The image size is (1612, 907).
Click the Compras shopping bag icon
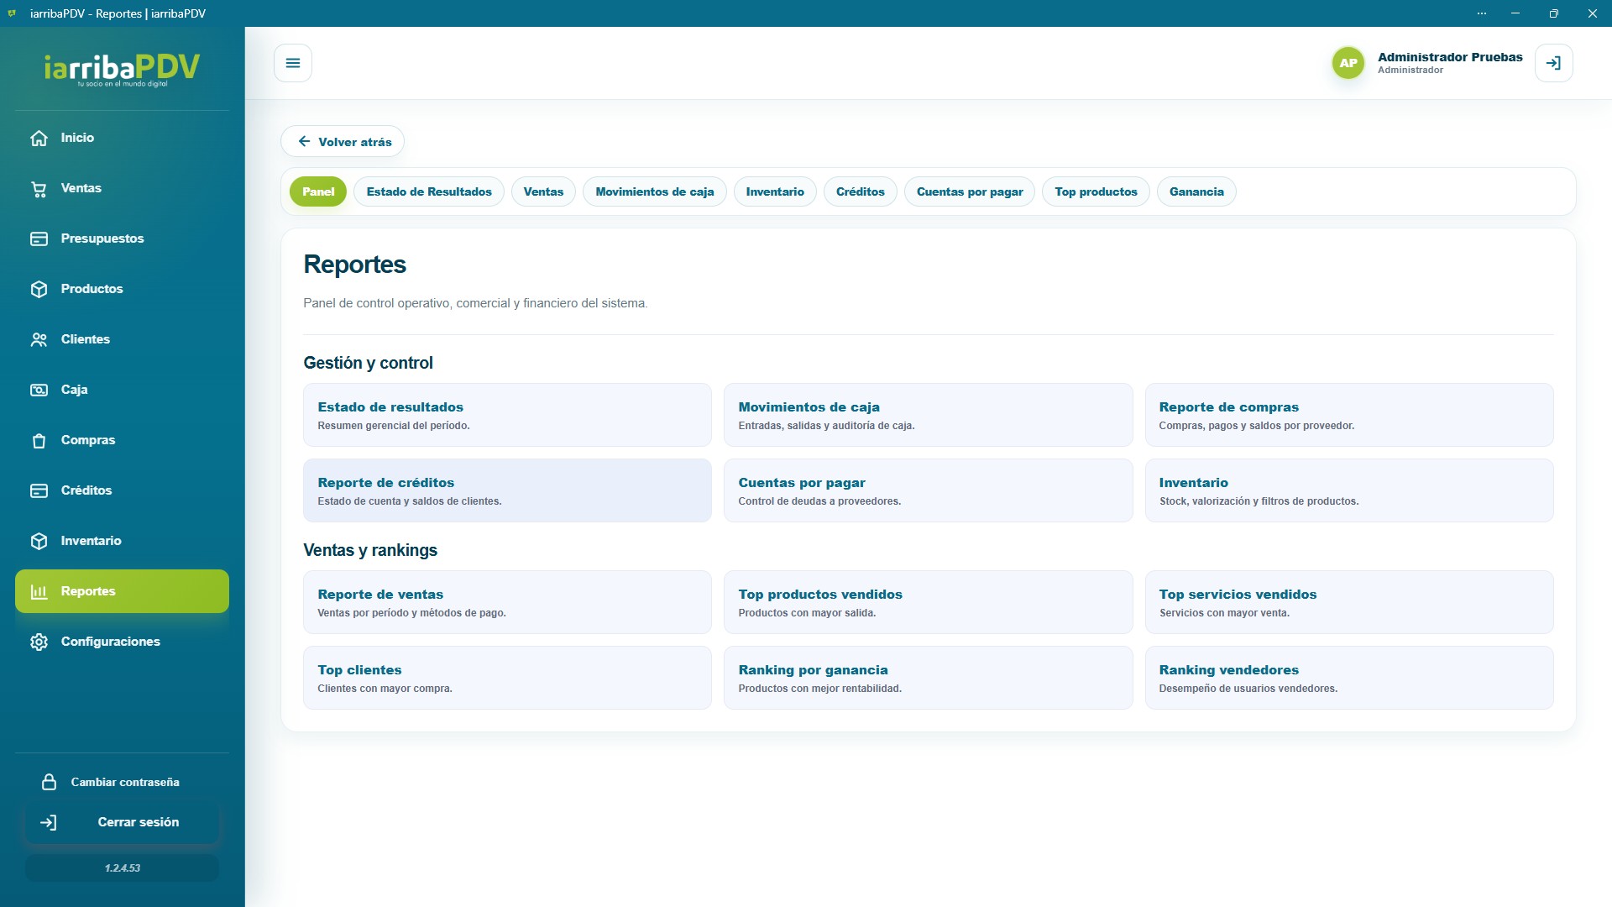click(x=39, y=440)
